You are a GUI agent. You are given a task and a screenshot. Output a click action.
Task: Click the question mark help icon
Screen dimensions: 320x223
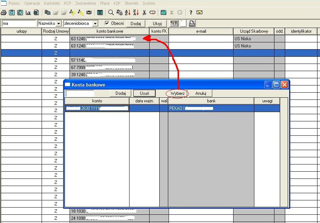(x=191, y=13)
